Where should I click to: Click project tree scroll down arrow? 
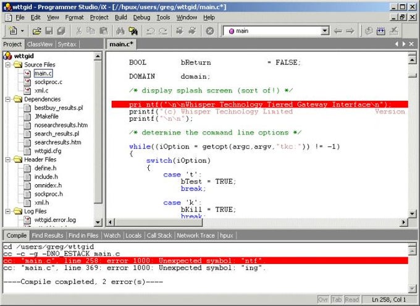pyautogui.click(x=98, y=223)
